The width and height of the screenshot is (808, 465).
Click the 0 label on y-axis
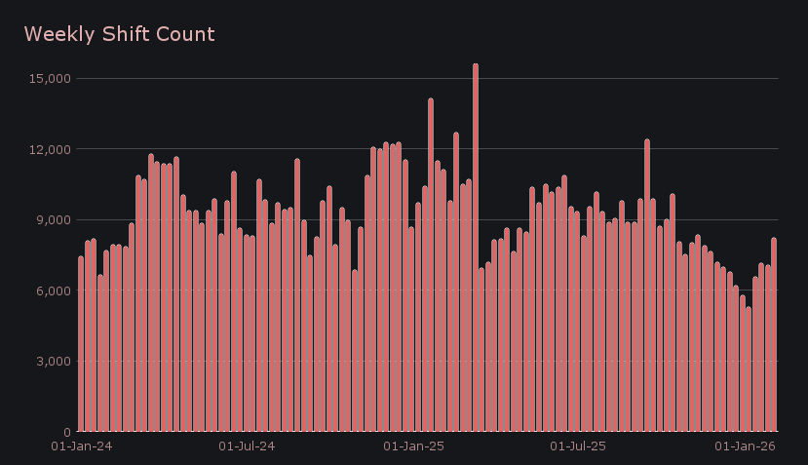point(65,432)
